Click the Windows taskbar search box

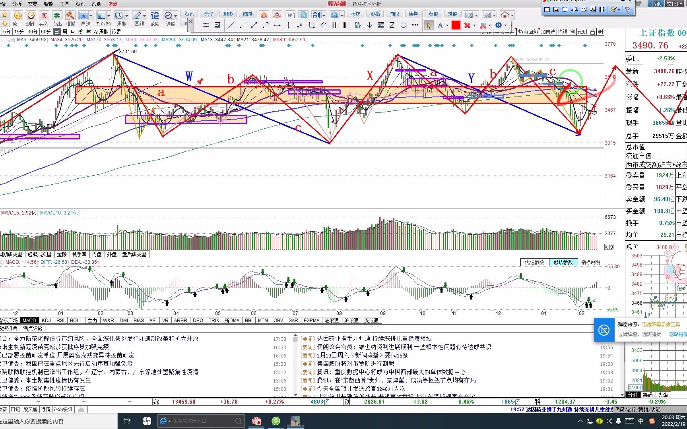59,421
